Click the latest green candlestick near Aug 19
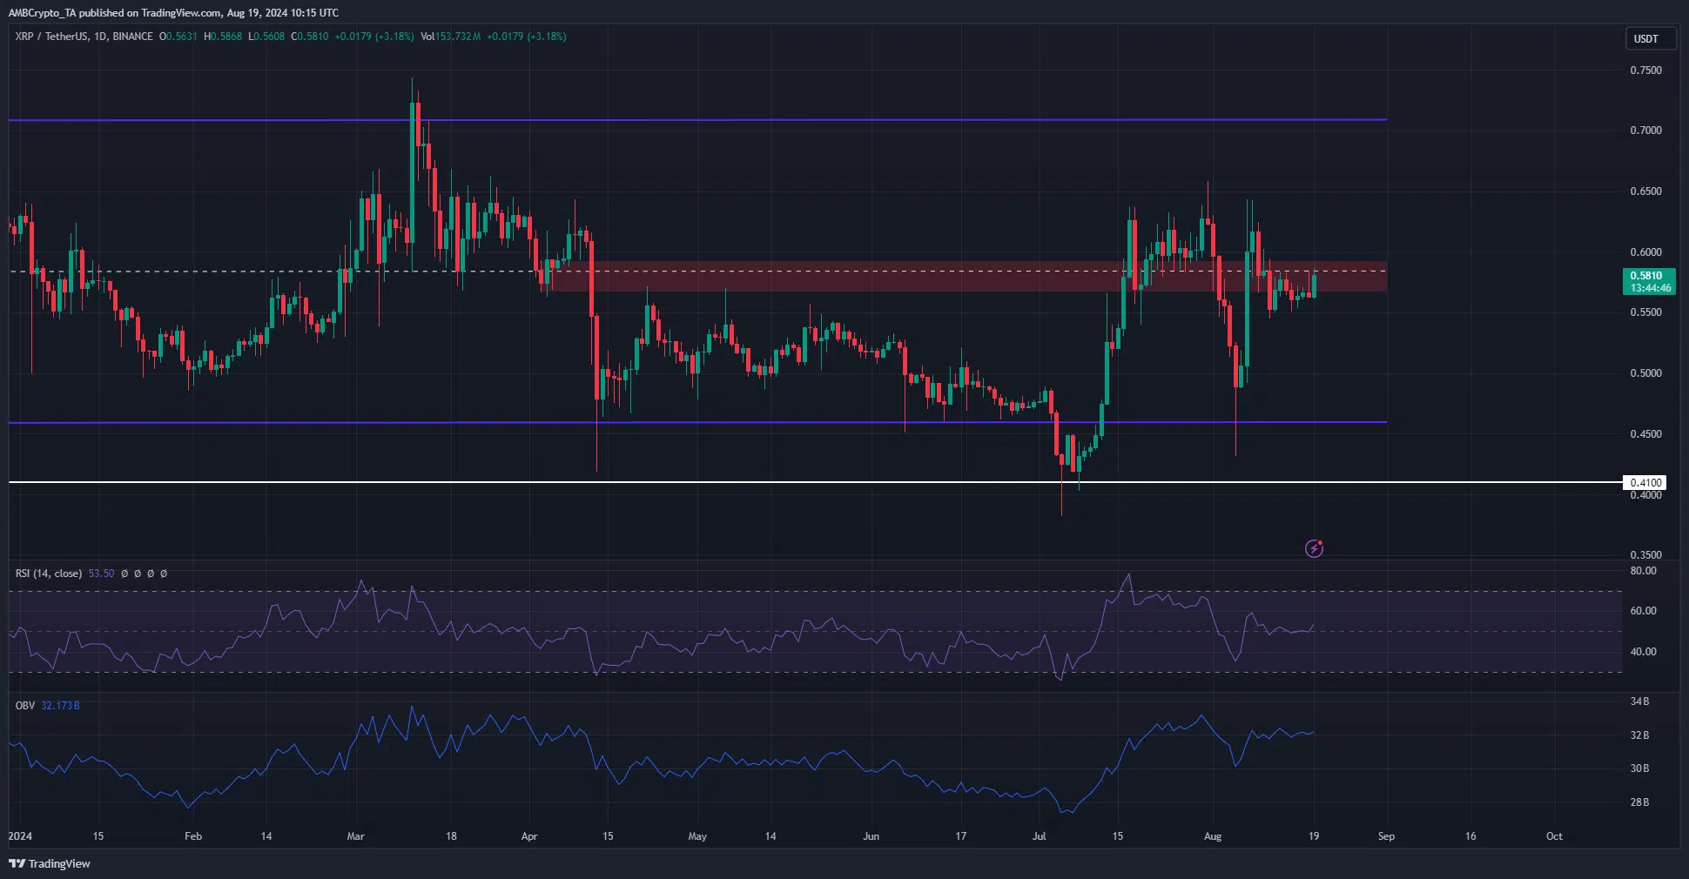The width and height of the screenshot is (1689, 879). pos(1314,285)
